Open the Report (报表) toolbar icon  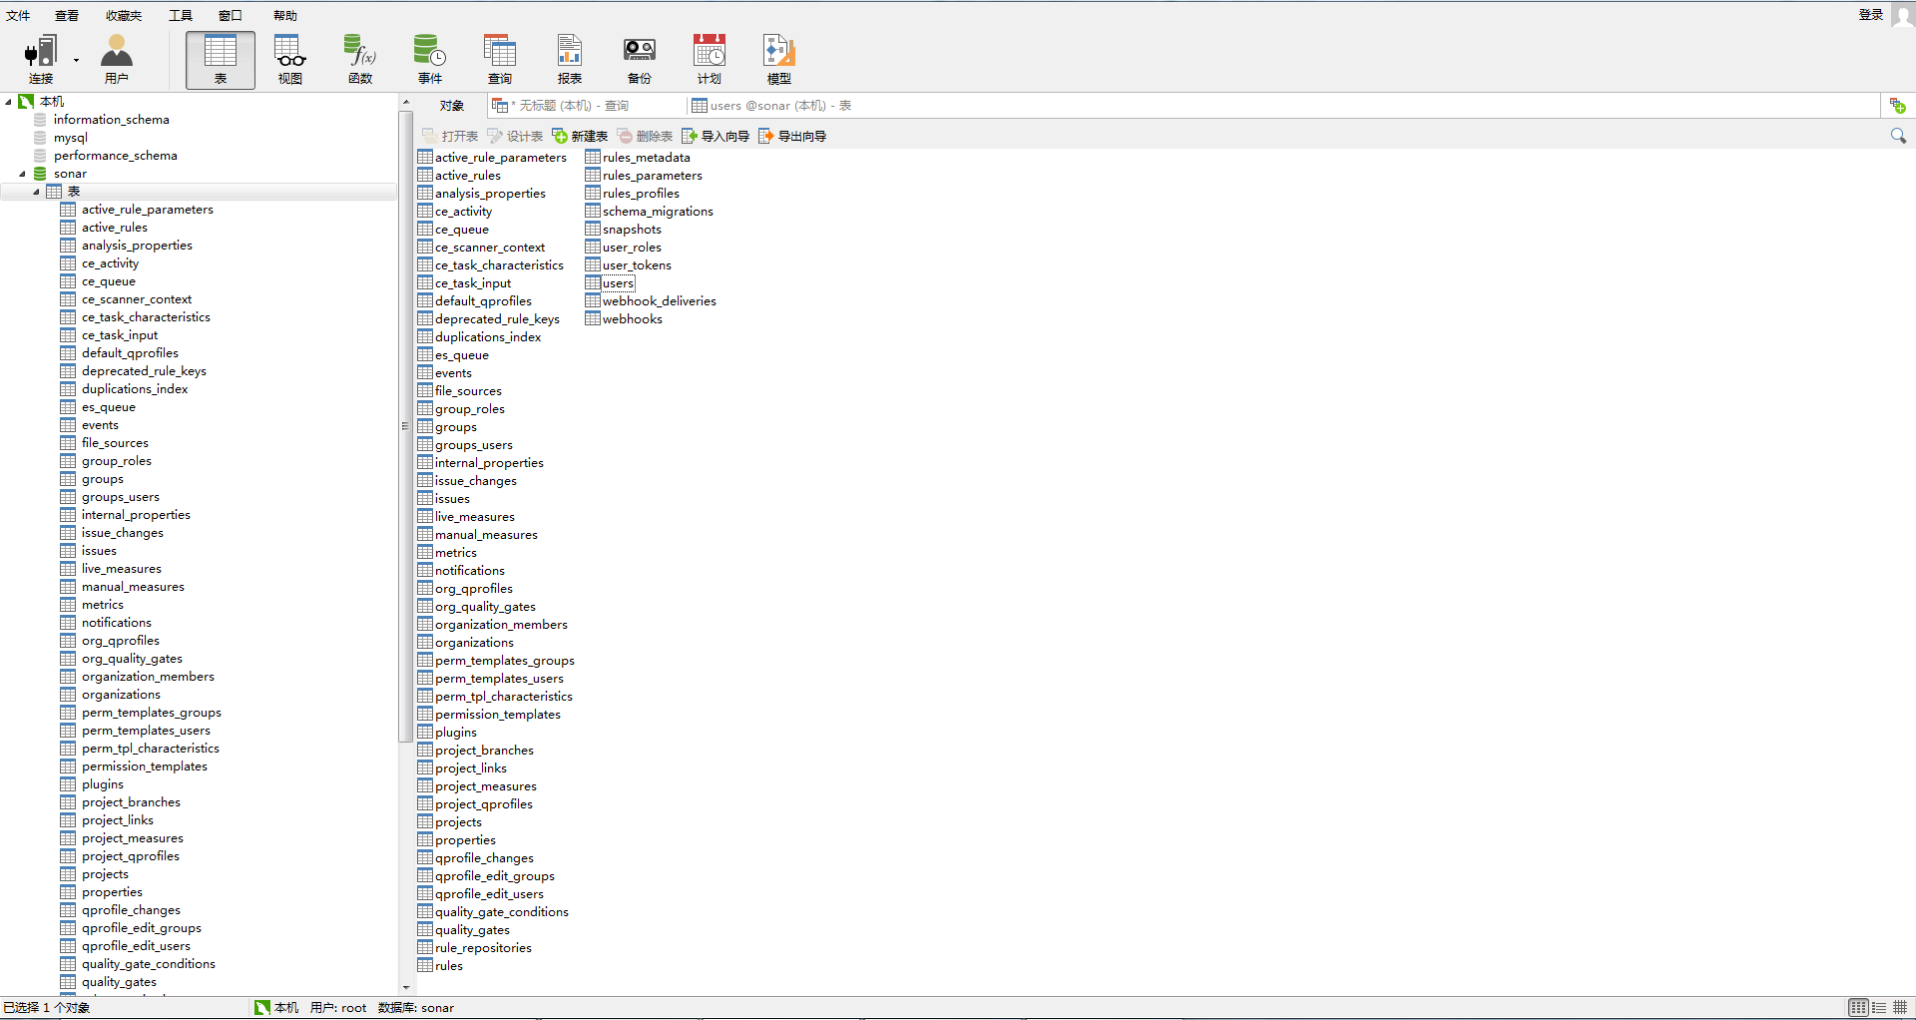(570, 59)
